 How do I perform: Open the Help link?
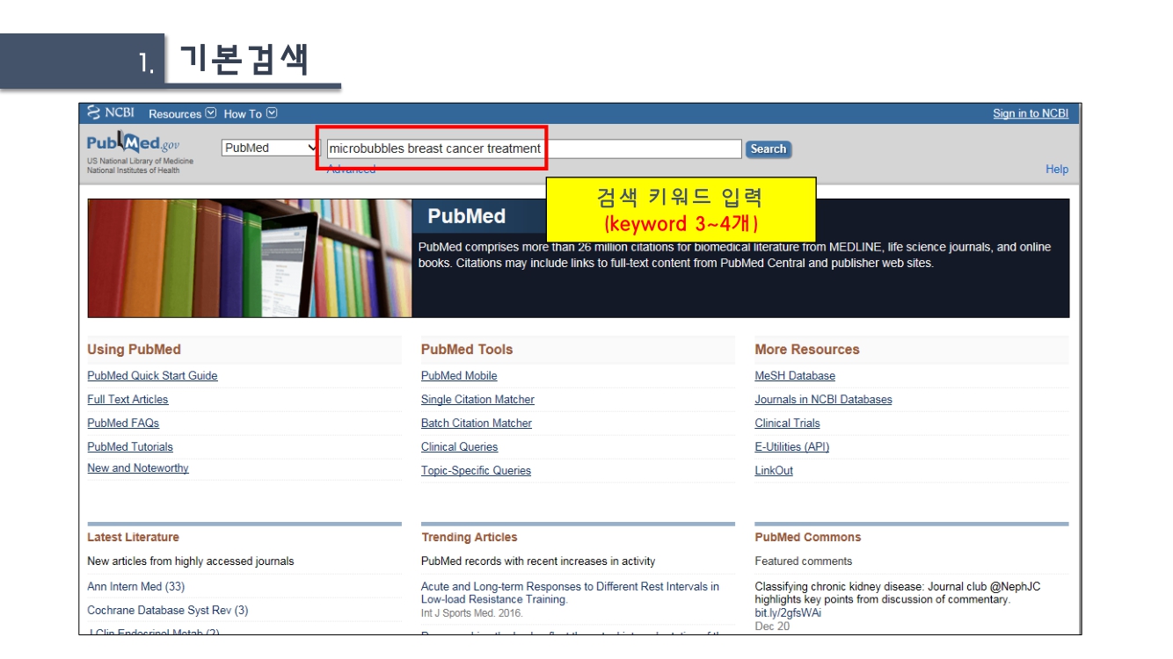coord(1057,170)
